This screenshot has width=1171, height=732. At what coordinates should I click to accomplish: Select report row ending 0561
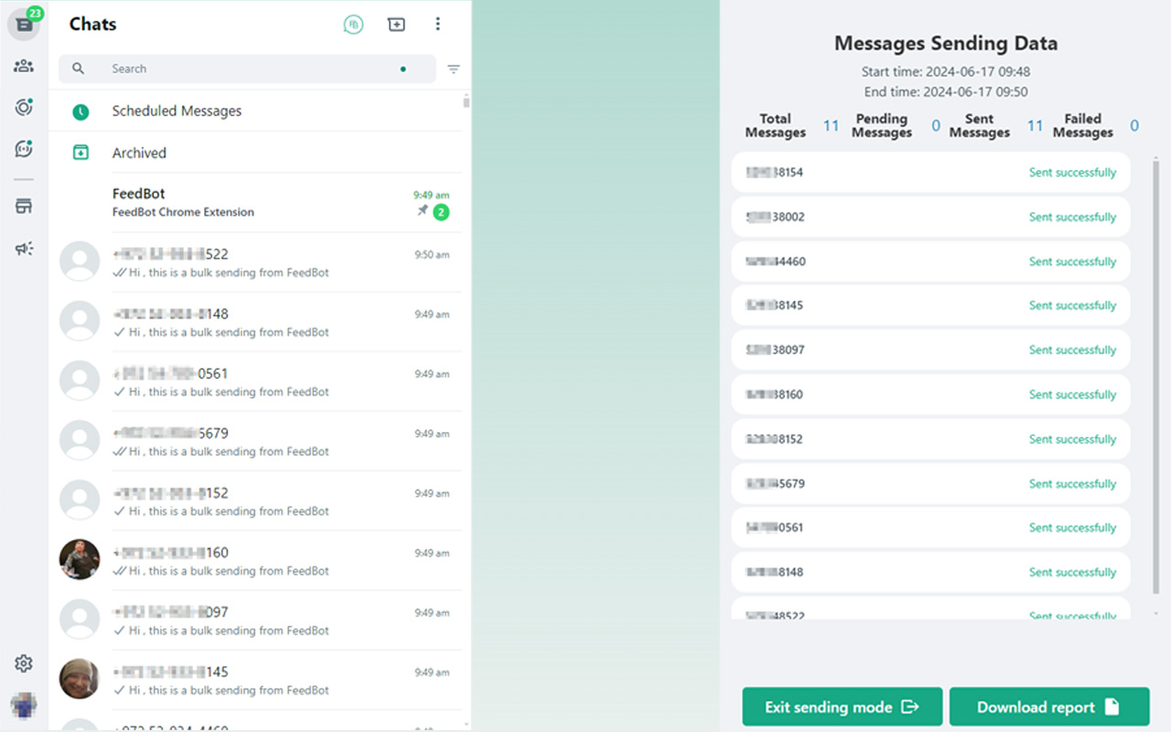point(930,528)
